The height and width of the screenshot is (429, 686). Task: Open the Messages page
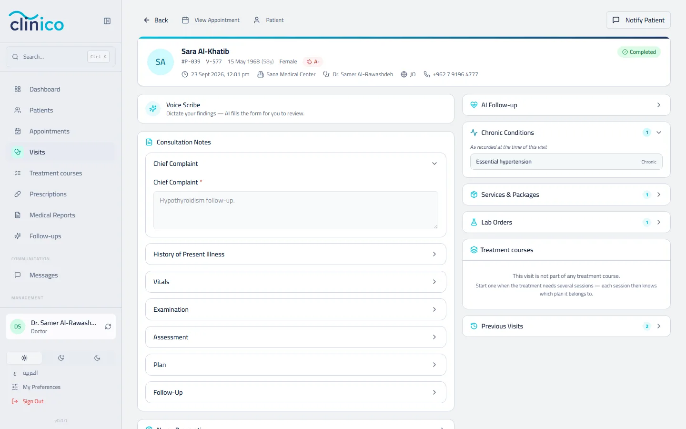click(x=61, y=275)
